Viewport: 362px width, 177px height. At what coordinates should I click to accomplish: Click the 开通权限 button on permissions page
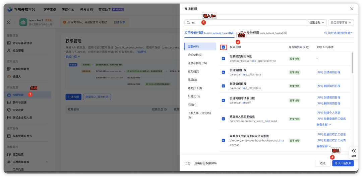(73, 97)
